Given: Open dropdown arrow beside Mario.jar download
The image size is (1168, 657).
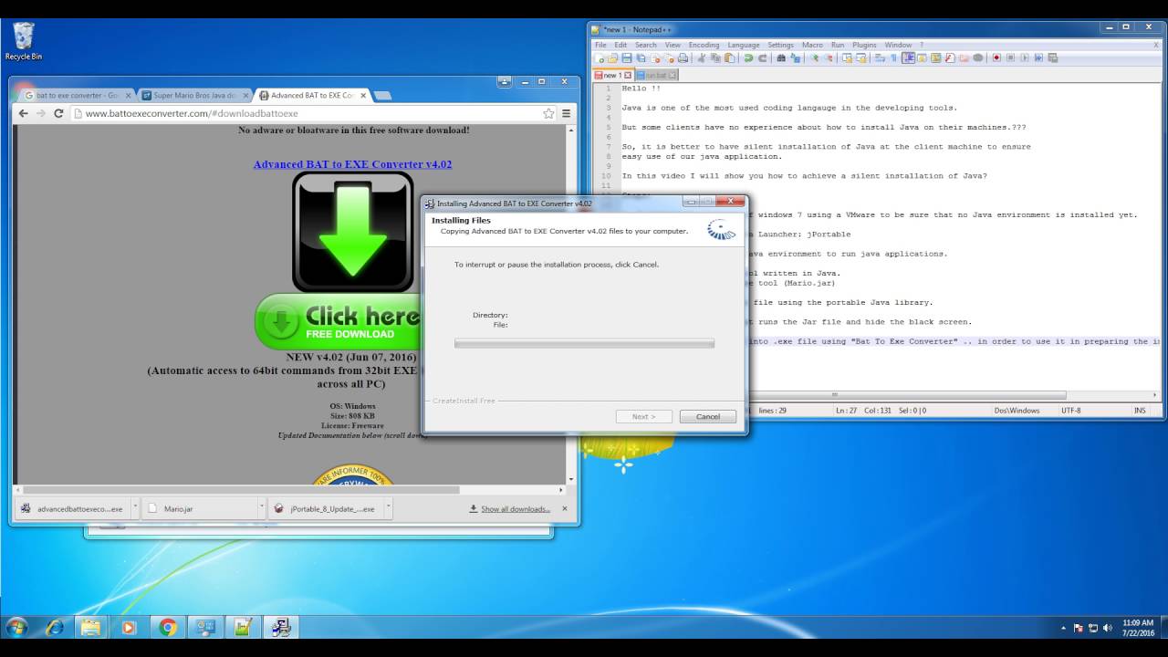Looking at the screenshot, I should point(261,508).
